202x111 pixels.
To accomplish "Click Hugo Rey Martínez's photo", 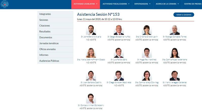I will pyautogui.click(x=147, y=53).
